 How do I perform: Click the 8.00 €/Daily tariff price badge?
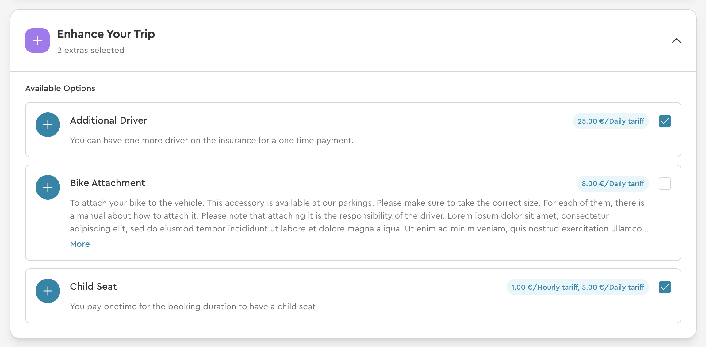click(613, 184)
